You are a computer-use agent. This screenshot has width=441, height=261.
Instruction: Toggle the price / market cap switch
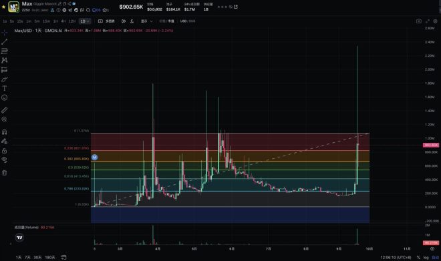click(166, 21)
